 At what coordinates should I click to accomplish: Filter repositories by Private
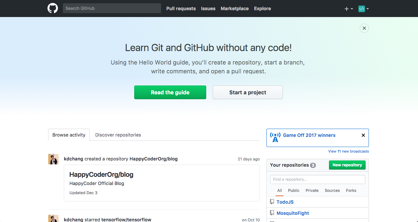click(312, 190)
